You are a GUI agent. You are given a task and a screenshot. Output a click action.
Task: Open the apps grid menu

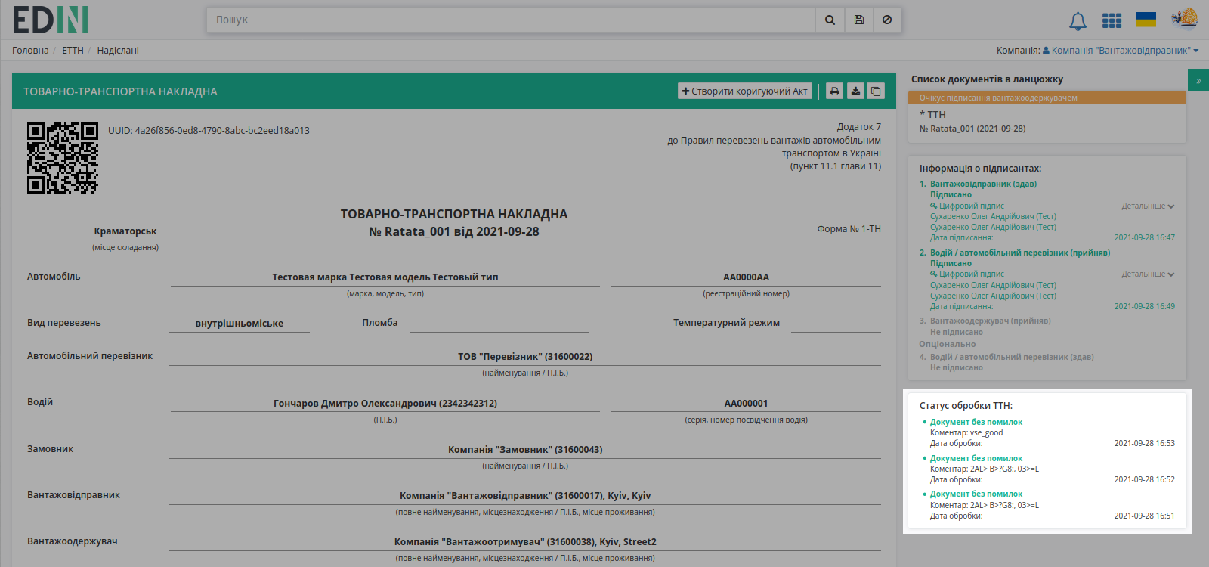[1112, 20]
